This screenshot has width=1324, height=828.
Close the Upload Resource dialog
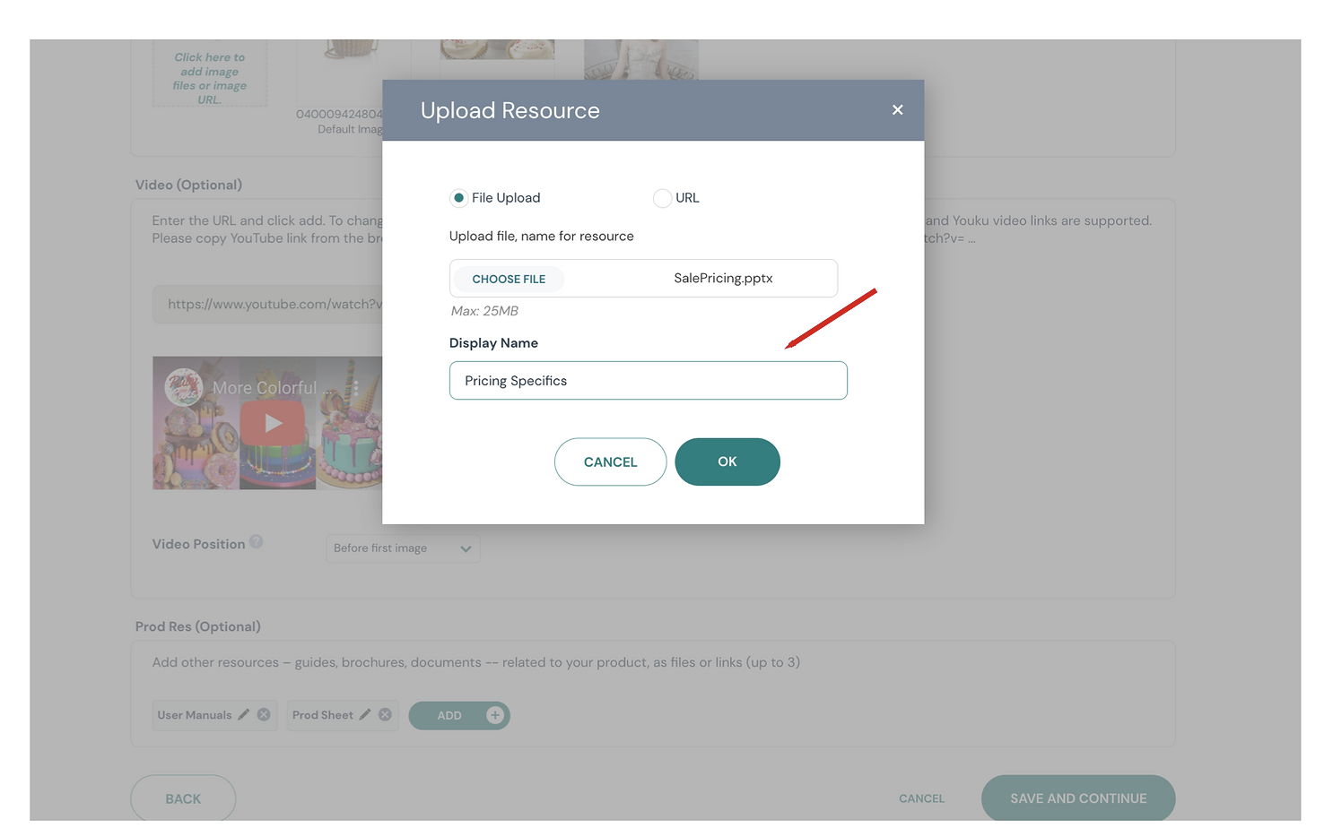point(897,109)
